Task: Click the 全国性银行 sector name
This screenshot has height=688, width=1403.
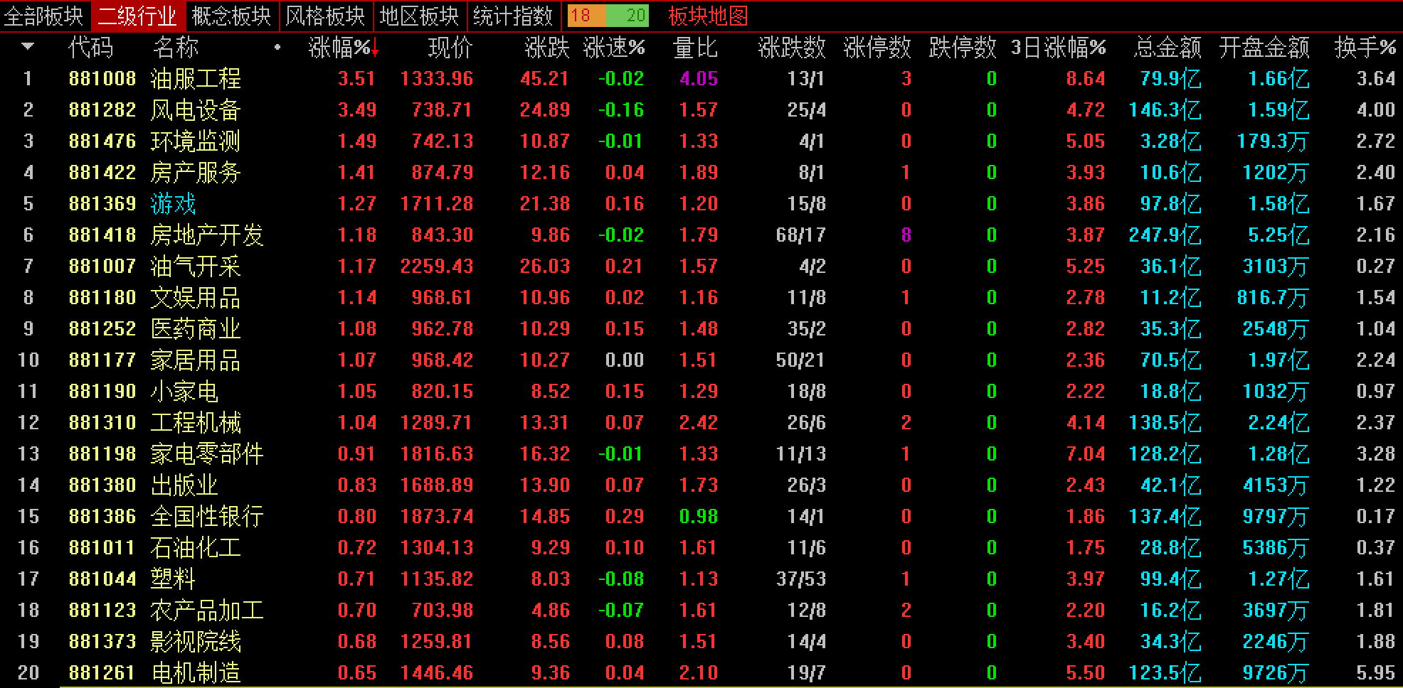Action: (x=207, y=516)
